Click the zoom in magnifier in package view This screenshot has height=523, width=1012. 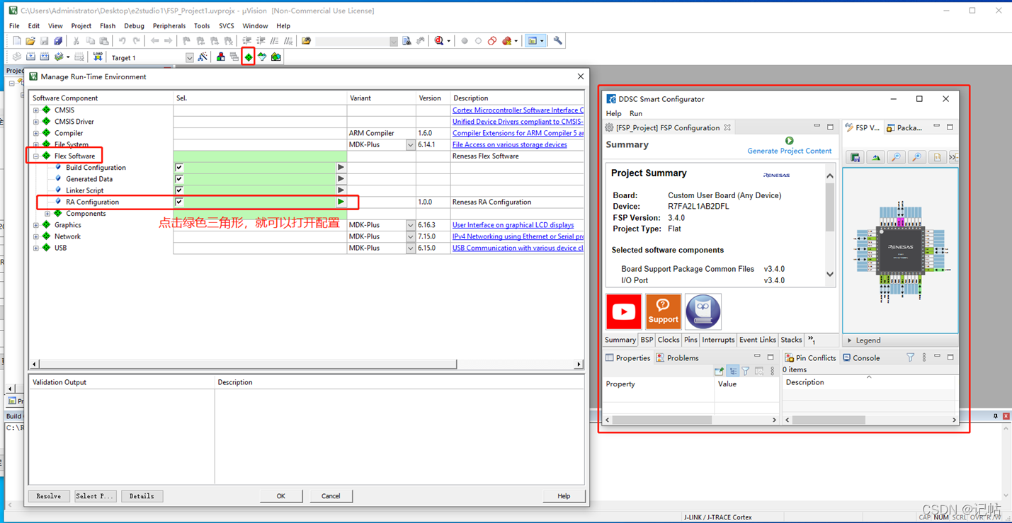pyautogui.click(x=917, y=157)
